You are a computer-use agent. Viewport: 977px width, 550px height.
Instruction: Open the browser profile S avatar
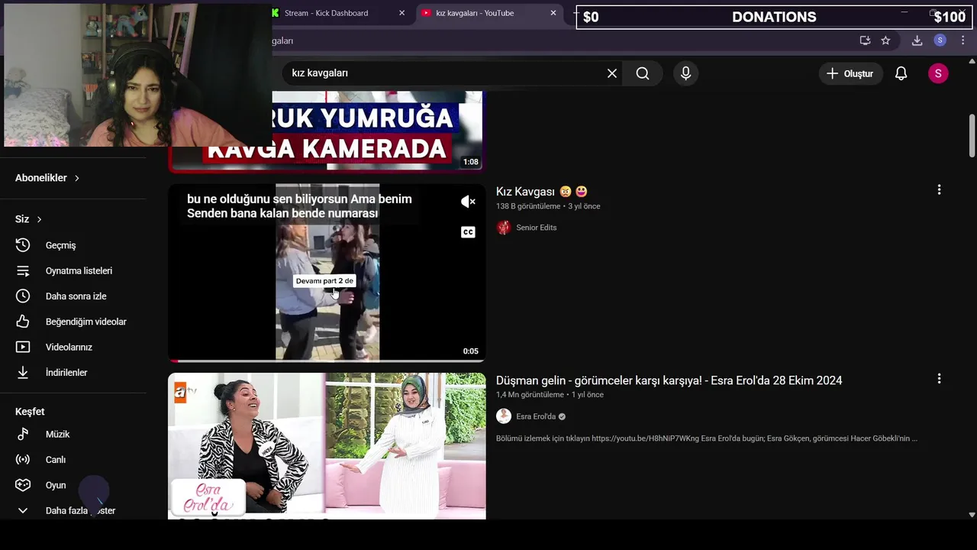pos(940,40)
